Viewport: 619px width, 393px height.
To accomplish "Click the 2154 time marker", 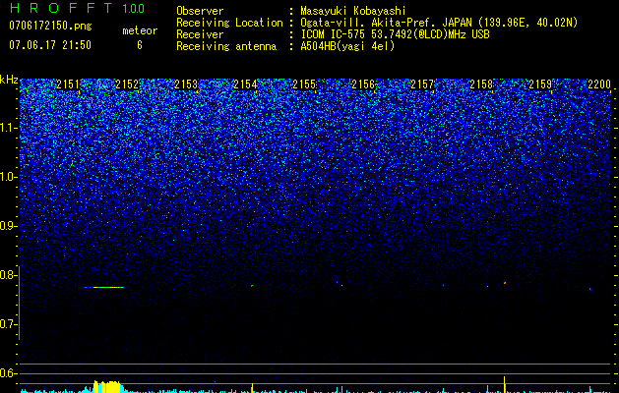I will pos(245,84).
